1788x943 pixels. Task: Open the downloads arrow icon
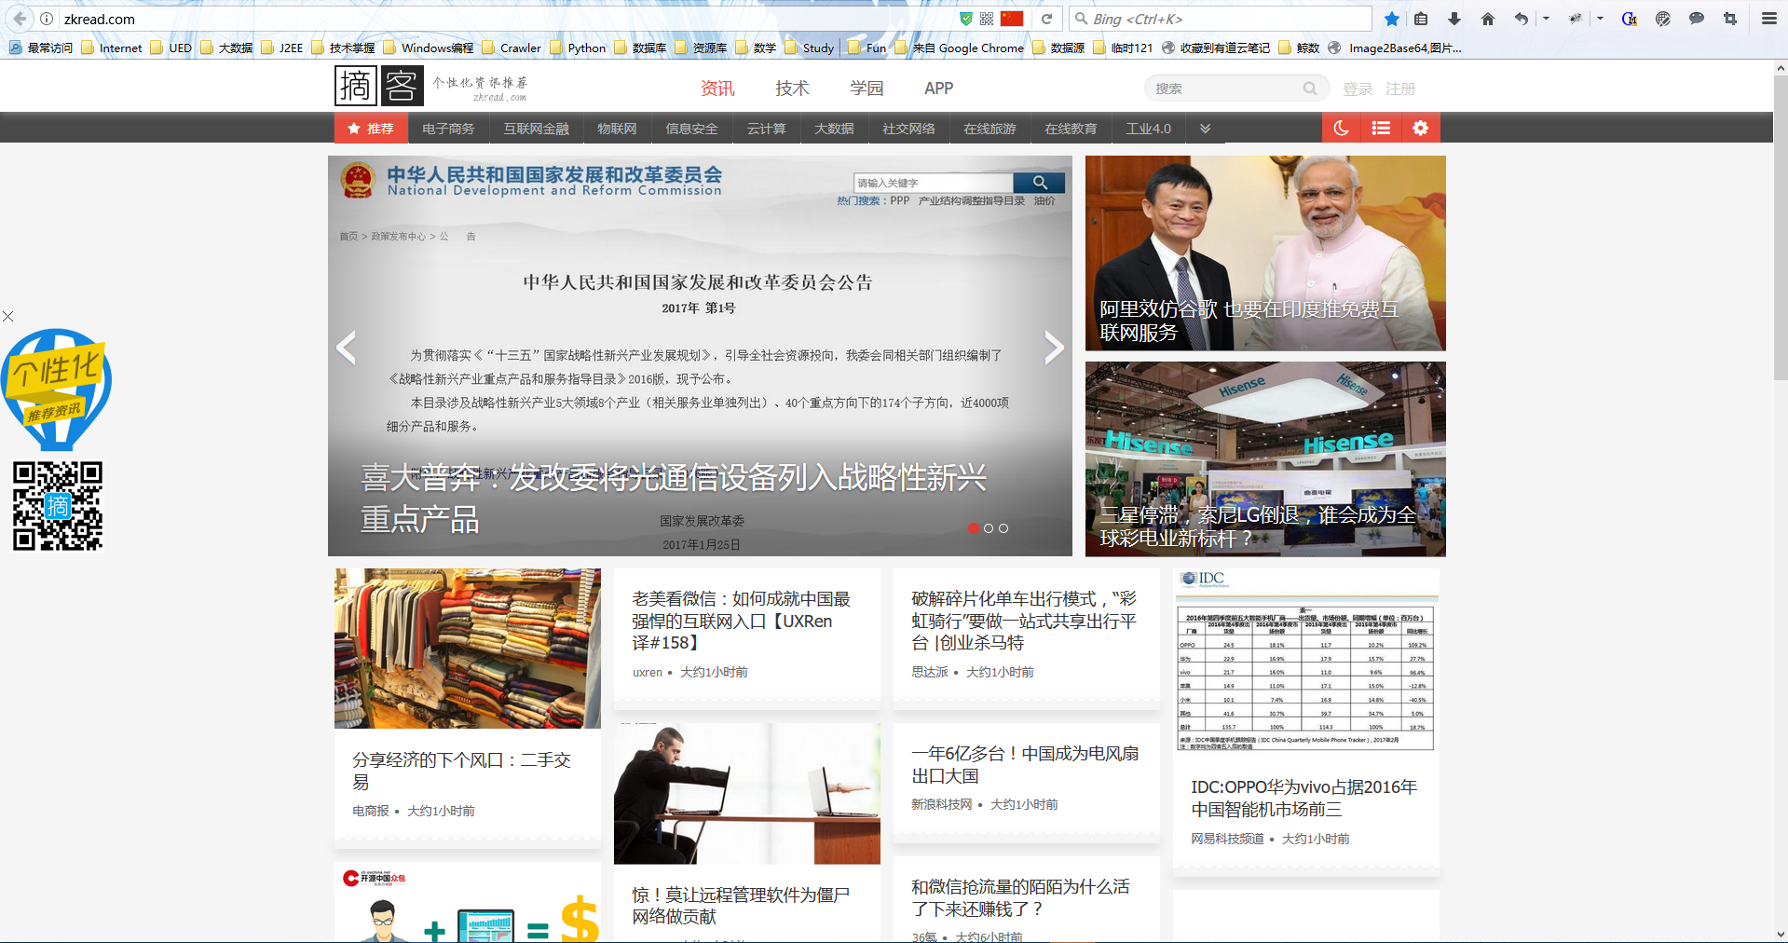tap(1454, 19)
